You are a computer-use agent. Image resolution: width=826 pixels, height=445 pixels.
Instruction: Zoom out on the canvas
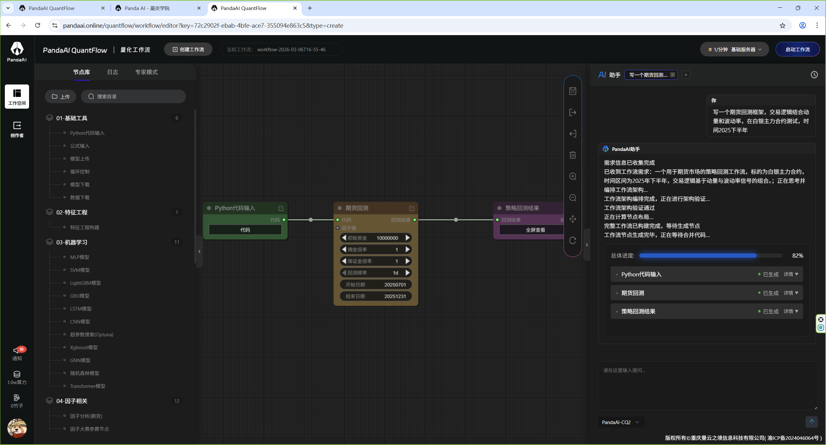point(573,198)
